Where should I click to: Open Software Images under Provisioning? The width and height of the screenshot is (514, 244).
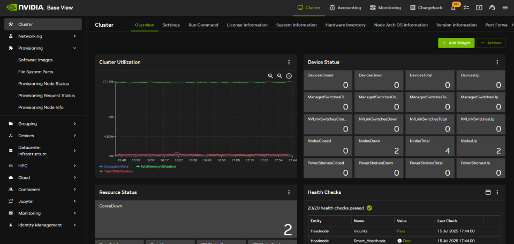[35, 60]
